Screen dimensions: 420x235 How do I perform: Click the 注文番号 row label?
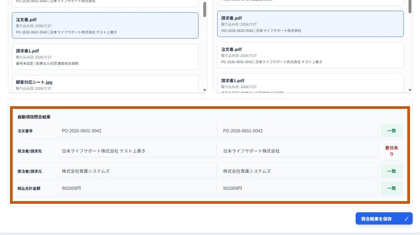coord(25,131)
